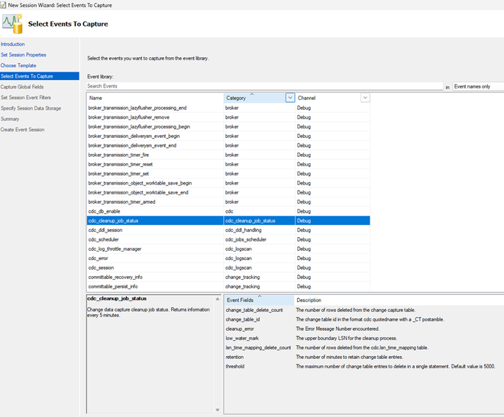Screen dimensions: 504x417
Task: Select the cdc_scheduler event
Action: [x=104, y=239]
